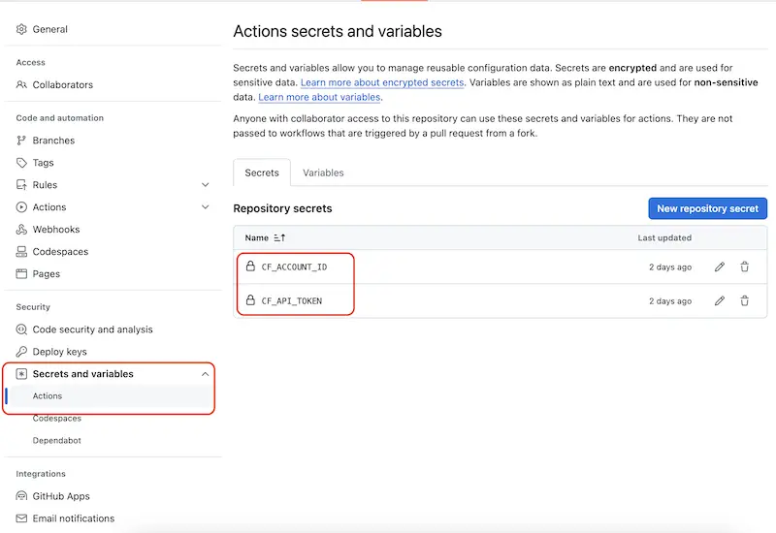Click the CF_API_TOKEN secret name
Image resolution: width=776 pixels, height=533 pixels.
292,300
